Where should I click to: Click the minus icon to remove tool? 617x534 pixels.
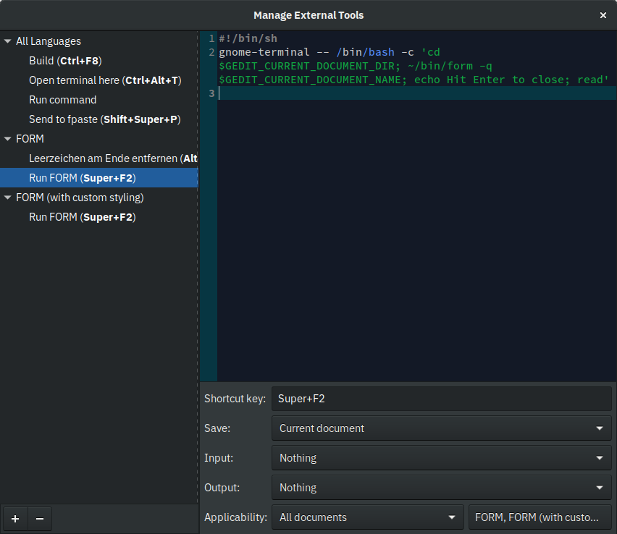click(x=39, y=519)
